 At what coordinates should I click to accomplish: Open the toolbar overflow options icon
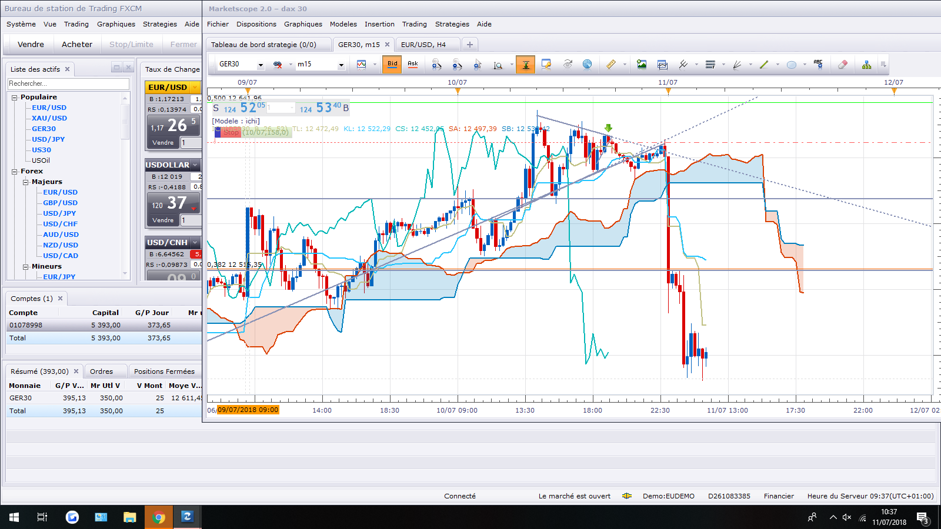883,65
